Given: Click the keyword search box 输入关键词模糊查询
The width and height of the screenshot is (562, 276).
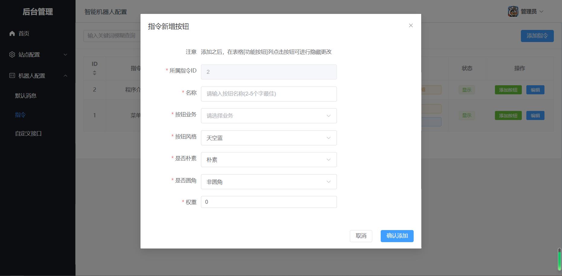Looking at the screenshot, I should [x=112, y=36].
